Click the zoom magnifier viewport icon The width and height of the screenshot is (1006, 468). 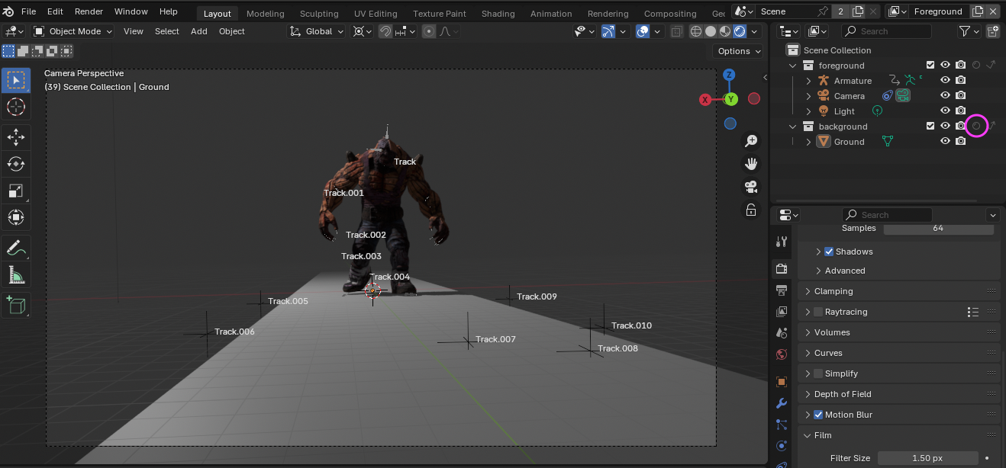click(x=751, y=141)
